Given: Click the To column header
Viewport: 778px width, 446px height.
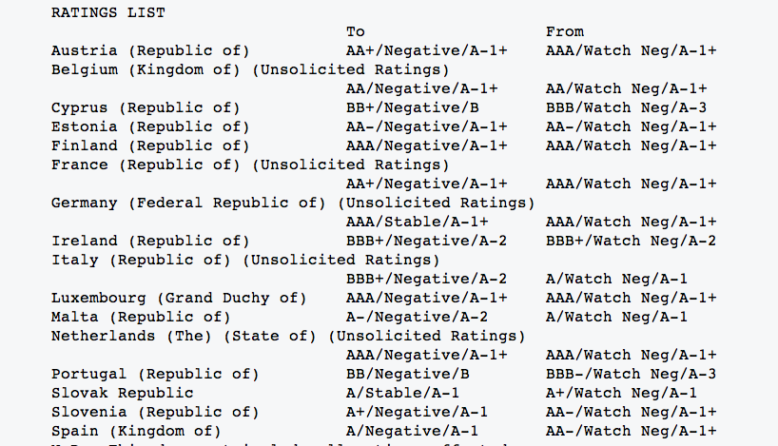Looking at the screenshot, I should pyautogui.click(x=356, y=31).
